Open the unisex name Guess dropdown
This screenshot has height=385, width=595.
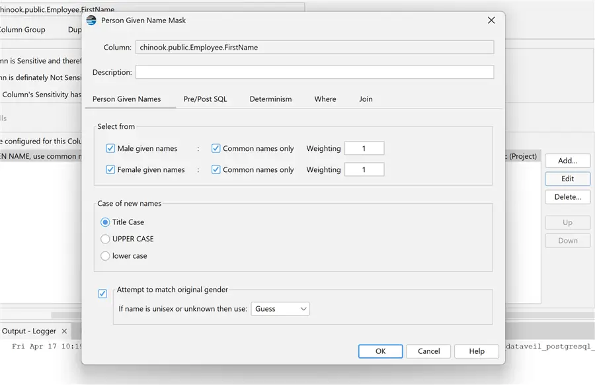coord(280,309)
